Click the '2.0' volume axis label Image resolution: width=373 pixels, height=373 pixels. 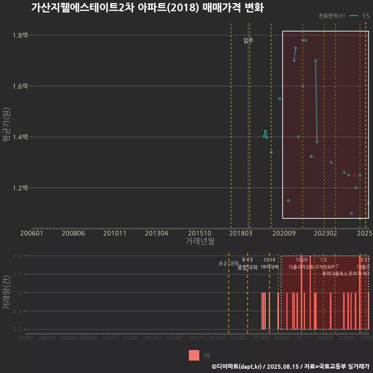click(x=17, y=256)
